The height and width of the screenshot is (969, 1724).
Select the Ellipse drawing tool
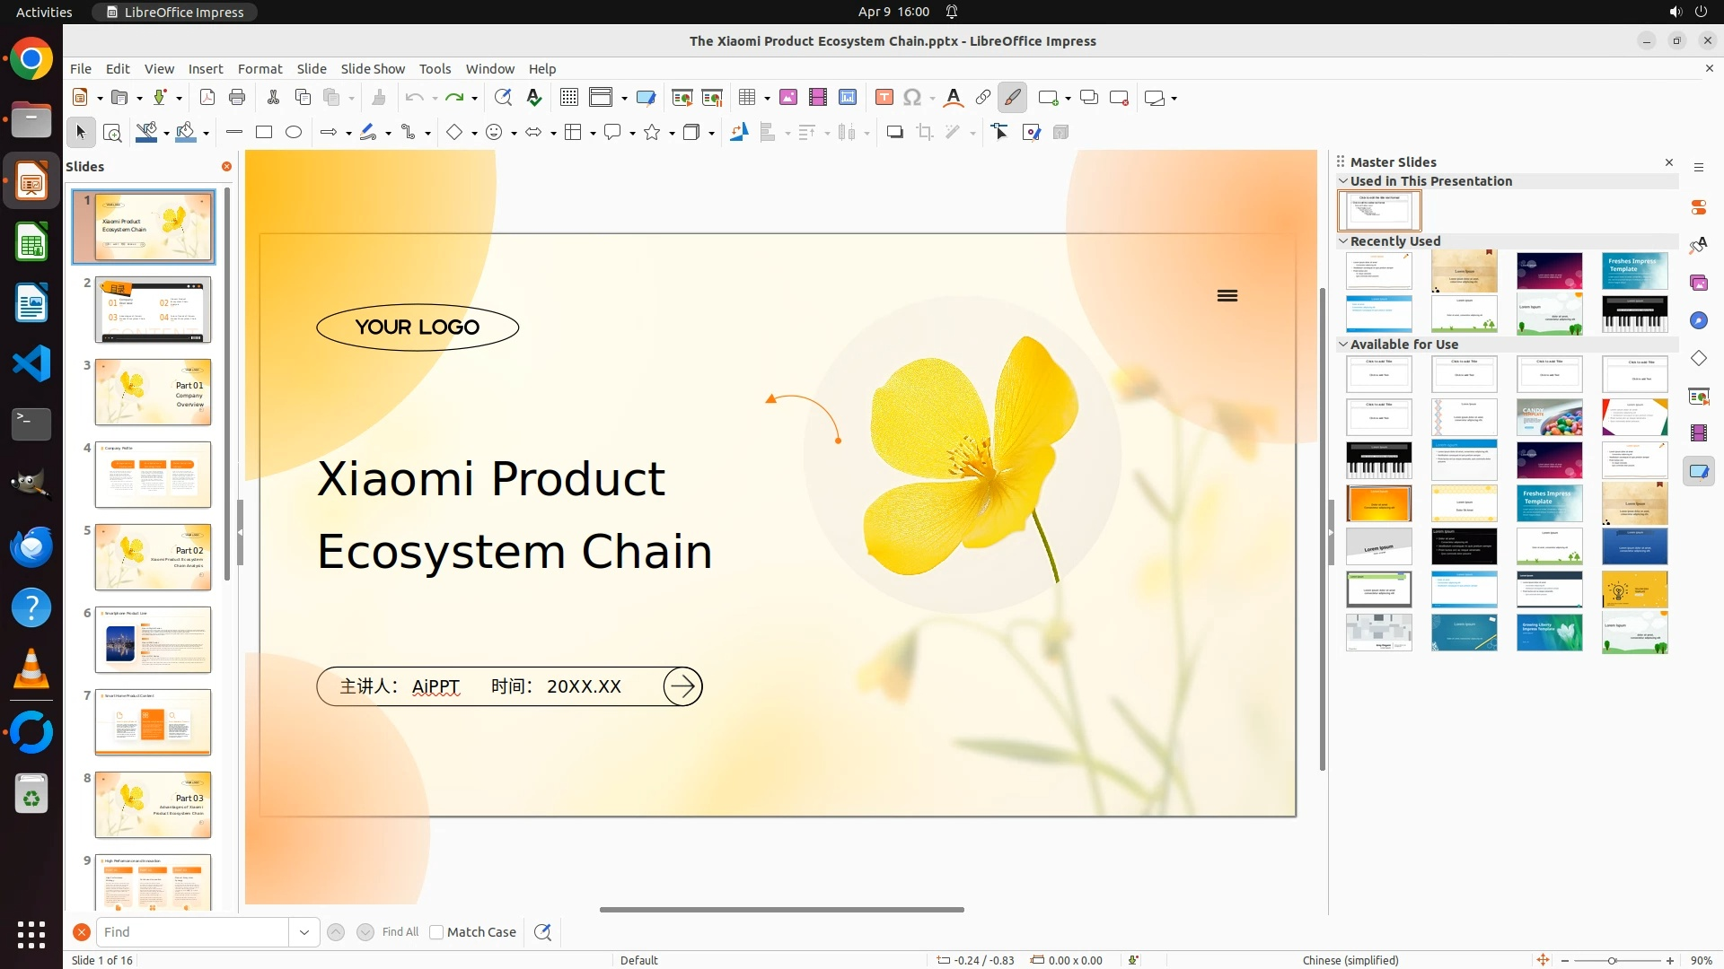[294, 133]
